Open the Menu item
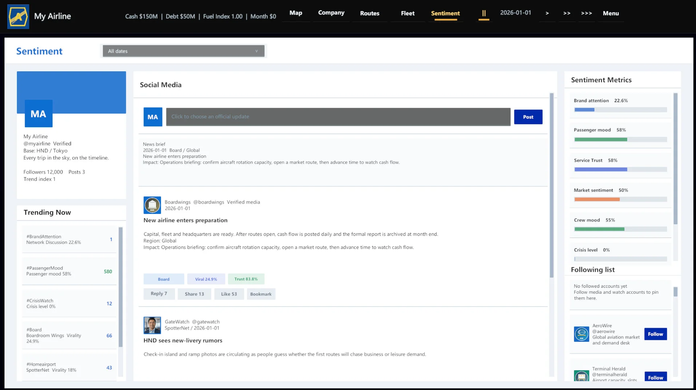 point(611,13)
